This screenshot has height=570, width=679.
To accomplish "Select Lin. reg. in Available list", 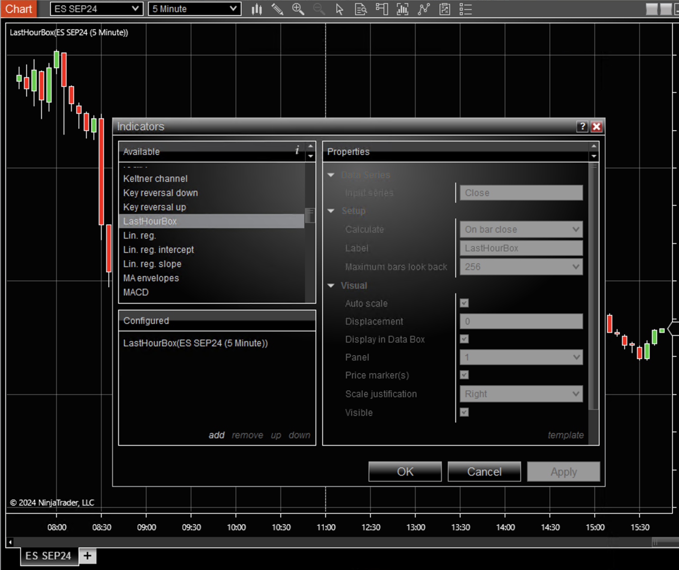I will tap(211, 236).
